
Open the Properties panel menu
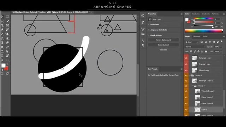[182, 14]
